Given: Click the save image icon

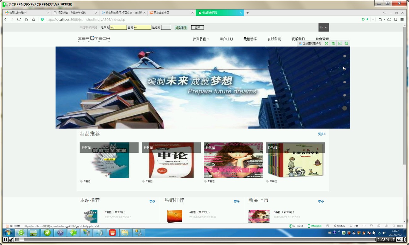Looking at the screenshot, I should point(333,44).
